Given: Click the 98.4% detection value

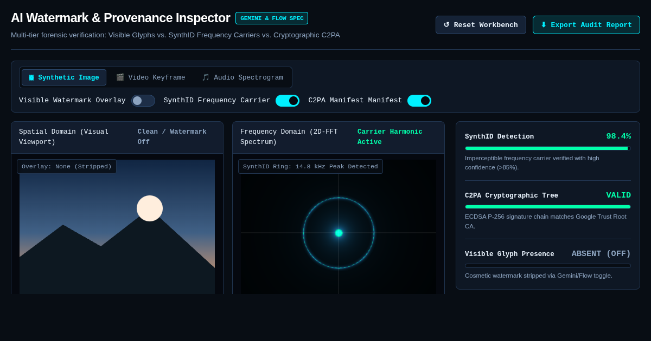Looking at the screenshot, I should point(618,136).
